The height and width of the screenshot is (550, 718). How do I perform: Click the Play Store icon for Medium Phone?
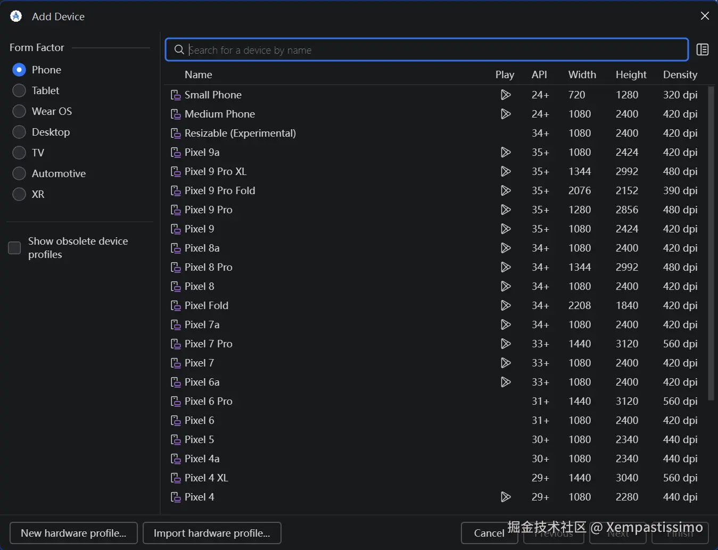(506, 114)
